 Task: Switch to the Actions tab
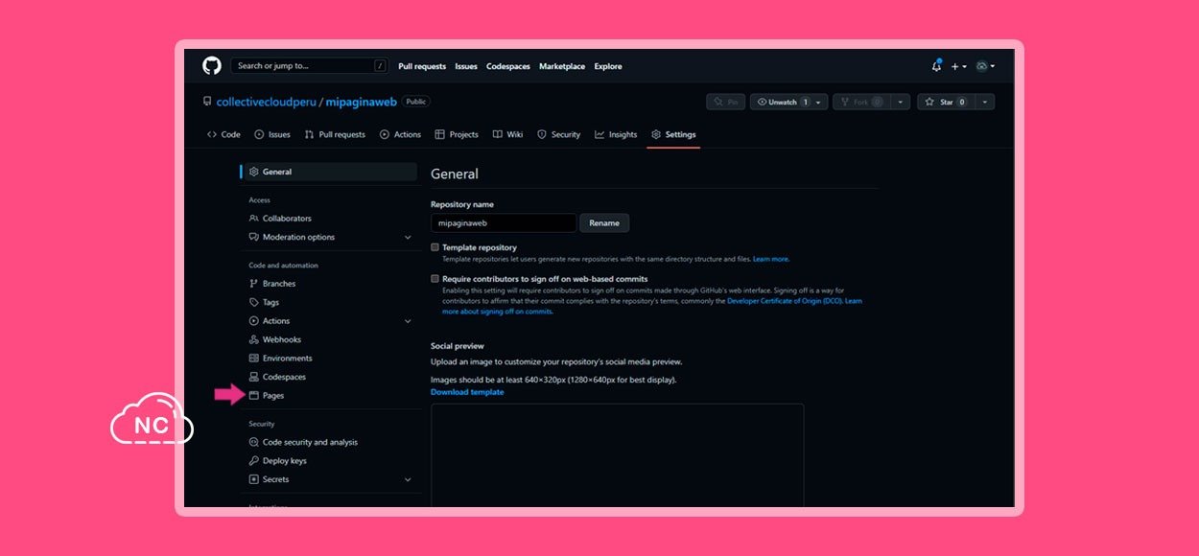click(400, 134)
